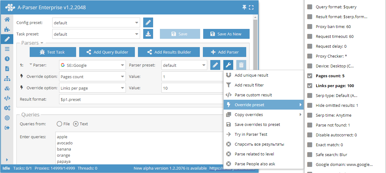Click the fullscreen icon in the title bar
This screenshot has height=173, width=386.
click(251, 7)
